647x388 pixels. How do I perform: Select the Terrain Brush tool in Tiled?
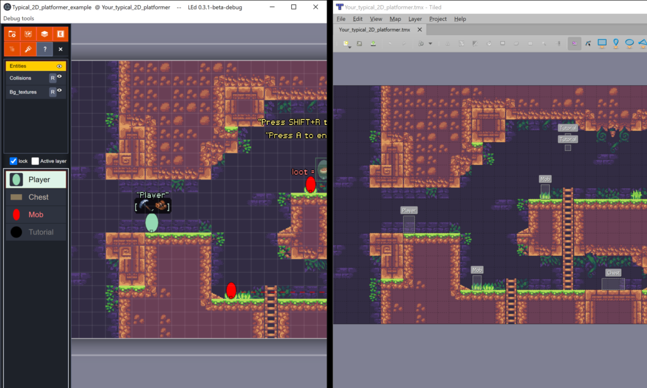point(461,44)
